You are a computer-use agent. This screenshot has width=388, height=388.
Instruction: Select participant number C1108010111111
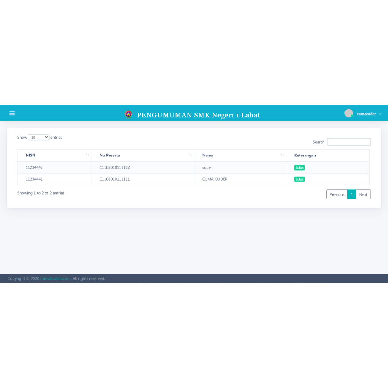114,179
